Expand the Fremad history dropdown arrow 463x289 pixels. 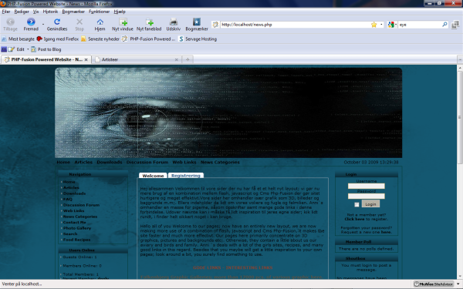43,24
